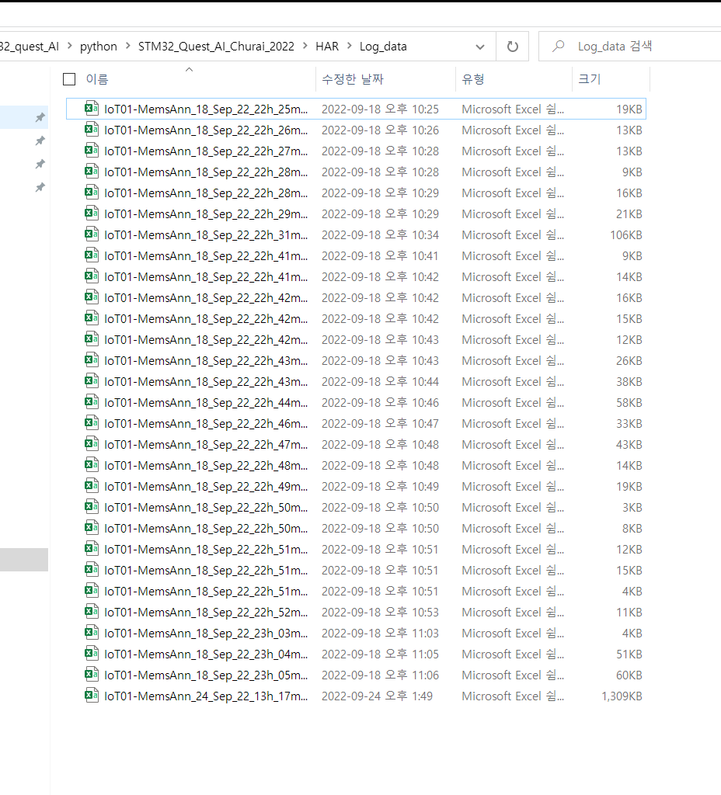Viewport: 721px width, 795px height.
Task: Select the 4KB IoT01-MemsAnn_18_Sep_22_22h_51m file name
Action: point(206,591)
